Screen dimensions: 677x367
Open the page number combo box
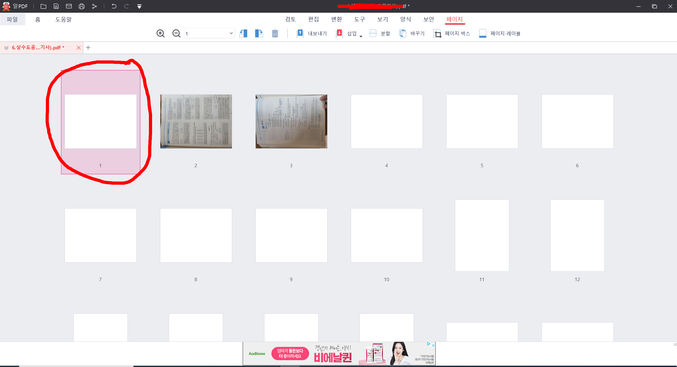[x=210, y=33]
